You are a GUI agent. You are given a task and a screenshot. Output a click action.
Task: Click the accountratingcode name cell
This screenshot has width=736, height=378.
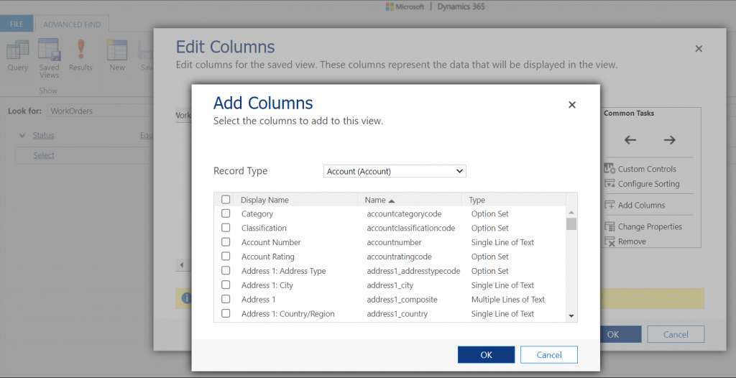click(400, 257)
